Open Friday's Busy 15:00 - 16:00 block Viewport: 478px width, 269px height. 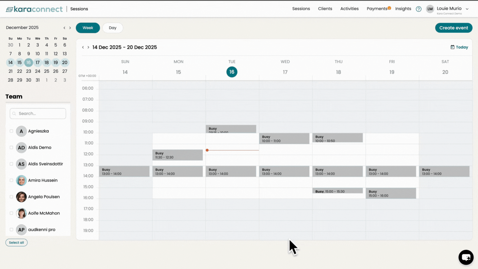pos(391,193)
